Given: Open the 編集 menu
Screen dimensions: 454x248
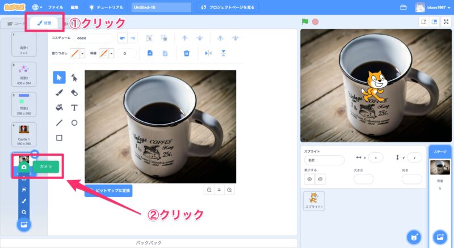Looking at the screenshot, I should point(75,7).
